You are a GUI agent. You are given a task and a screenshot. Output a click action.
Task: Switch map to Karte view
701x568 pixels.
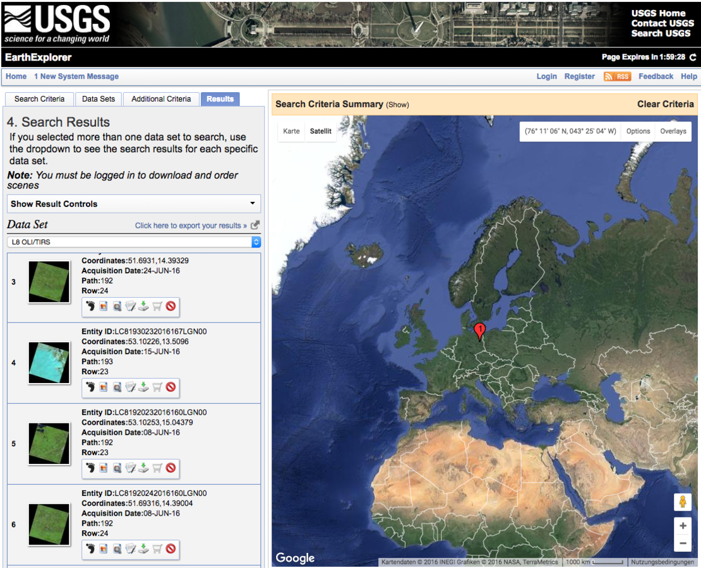[291, 131]
